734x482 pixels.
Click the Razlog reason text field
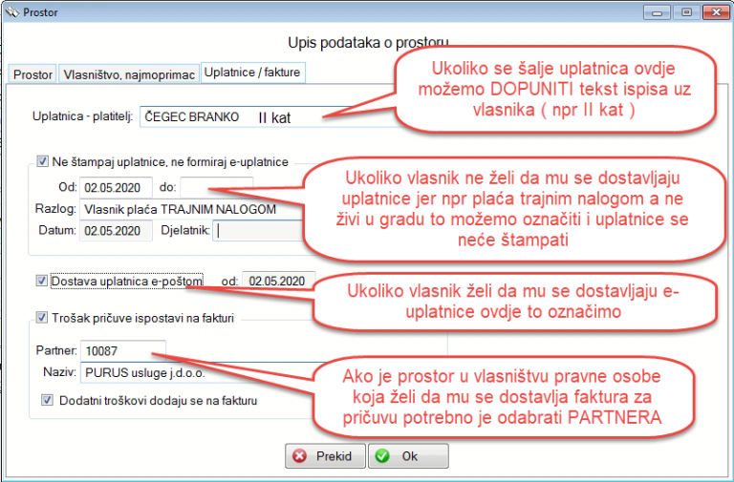tap(191, 208)
